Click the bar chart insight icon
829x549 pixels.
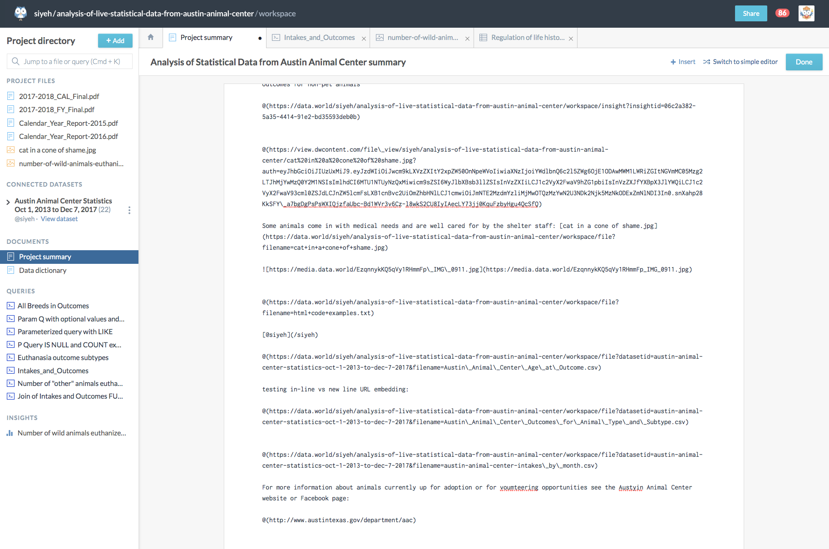pos(10,433)
